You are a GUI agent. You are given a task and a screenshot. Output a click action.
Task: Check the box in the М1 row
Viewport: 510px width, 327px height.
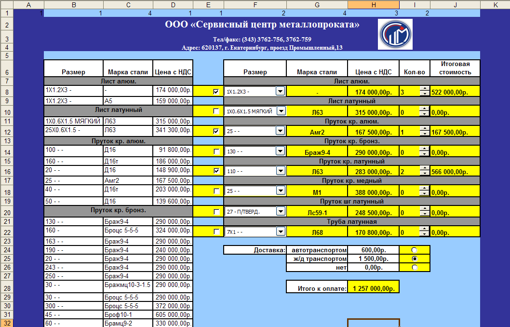coord(216,191)
